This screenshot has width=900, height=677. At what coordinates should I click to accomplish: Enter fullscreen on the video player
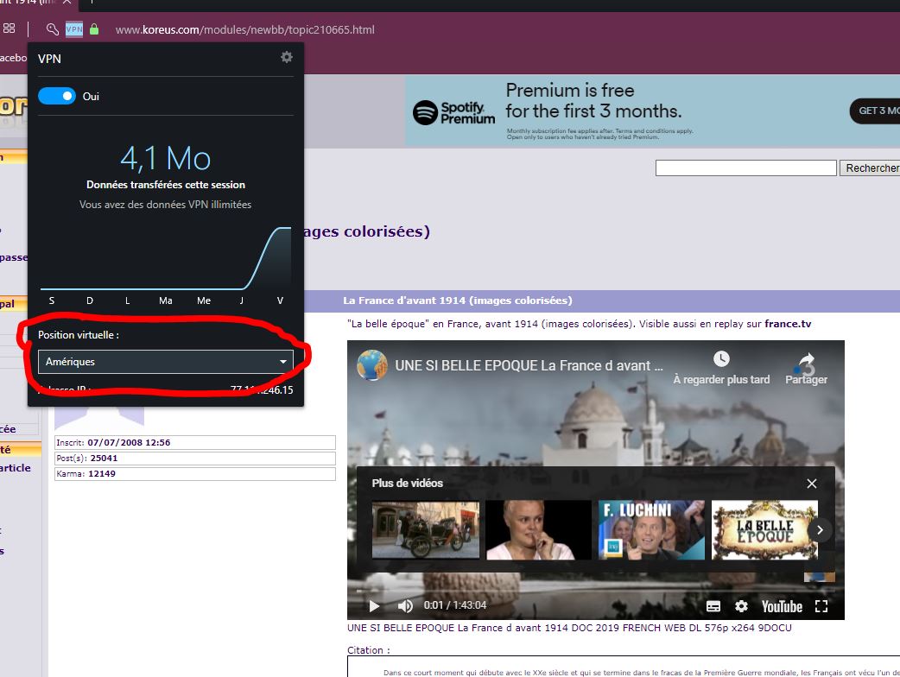pos(821,606)
